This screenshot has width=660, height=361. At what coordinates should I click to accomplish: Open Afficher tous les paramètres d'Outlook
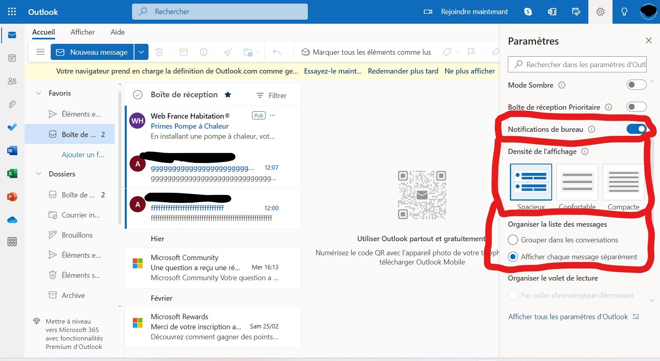click(x=573, y=317)
